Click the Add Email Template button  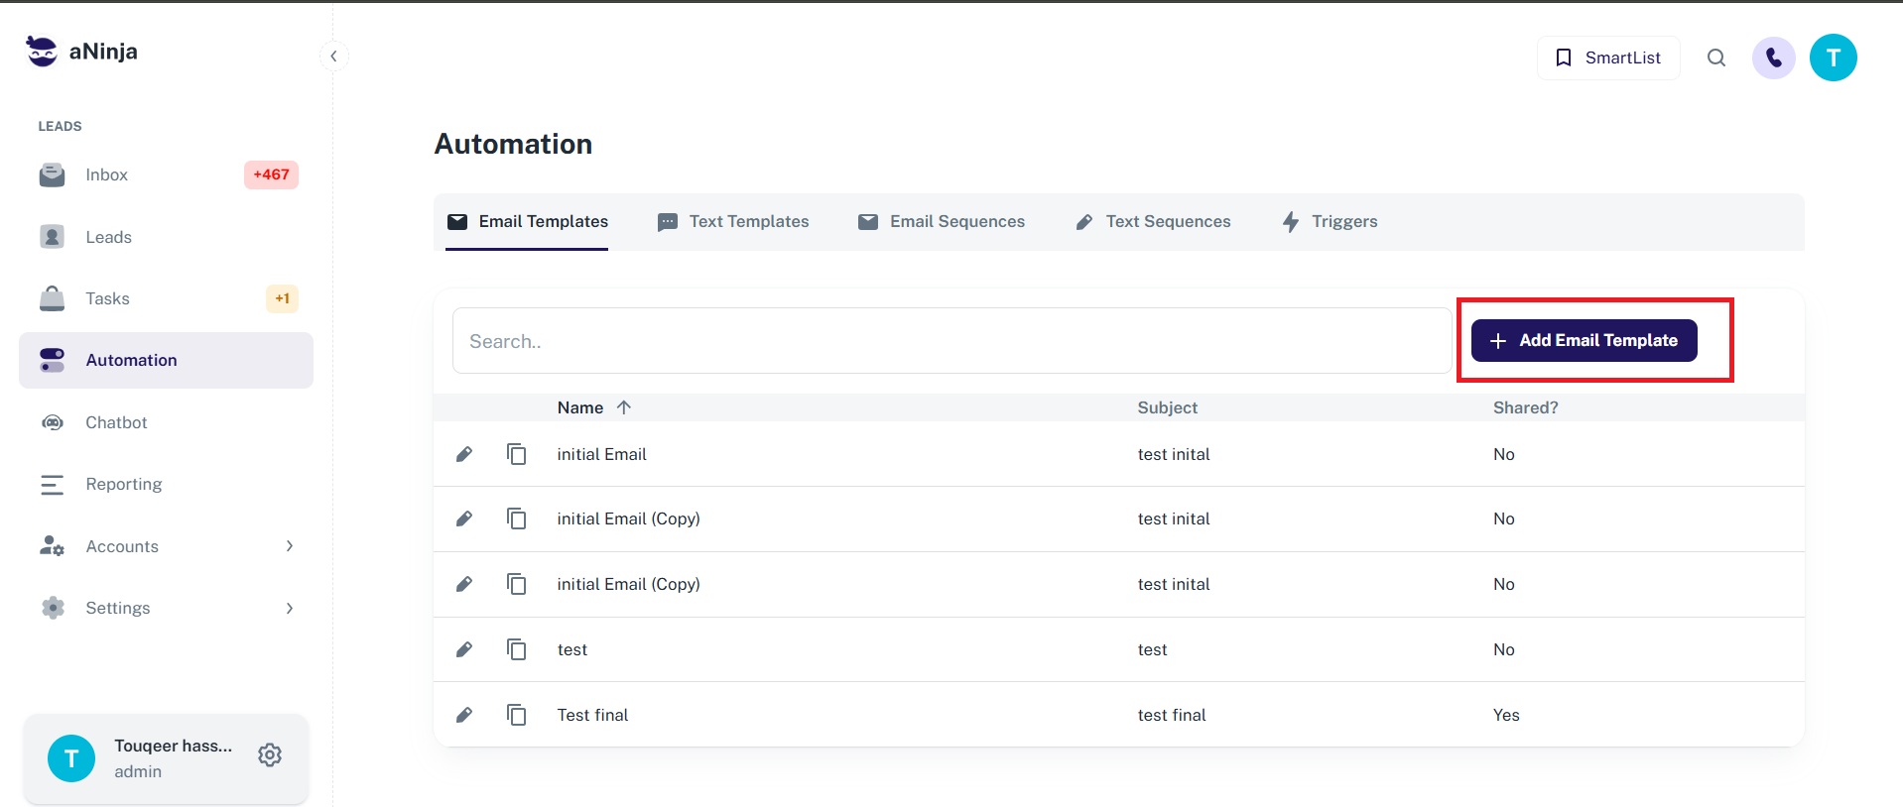(x=1584, y=340)
